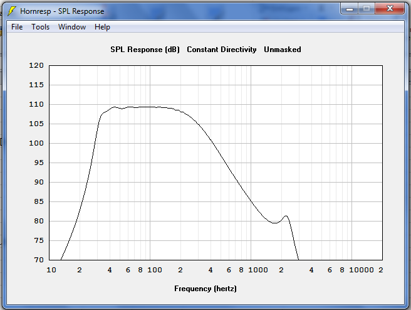The image size is (411, 310).
Task: Click the 'Constant Directivity' label
Action: coord(222,50)
